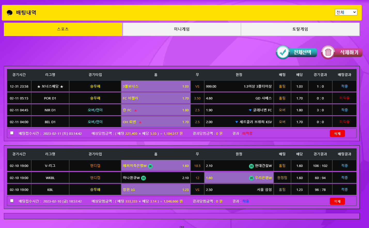Click red up arrow beside OH 뢰번
This screenshot has height=228, width=369.
[x=140, y=122]
